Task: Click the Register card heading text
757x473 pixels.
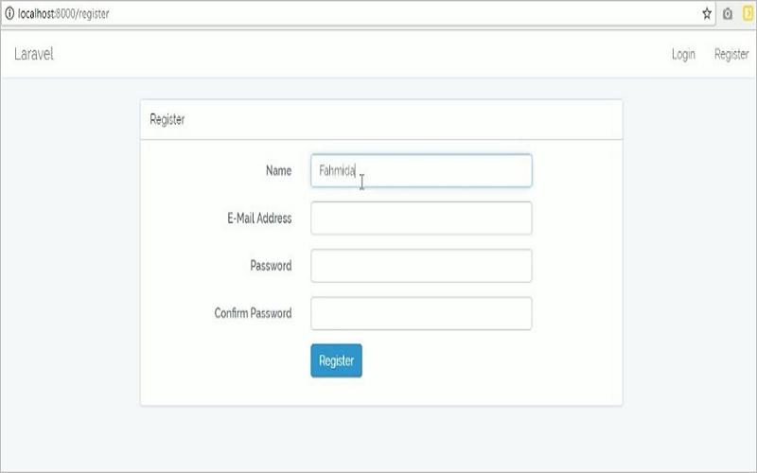Action: (167, 119)
